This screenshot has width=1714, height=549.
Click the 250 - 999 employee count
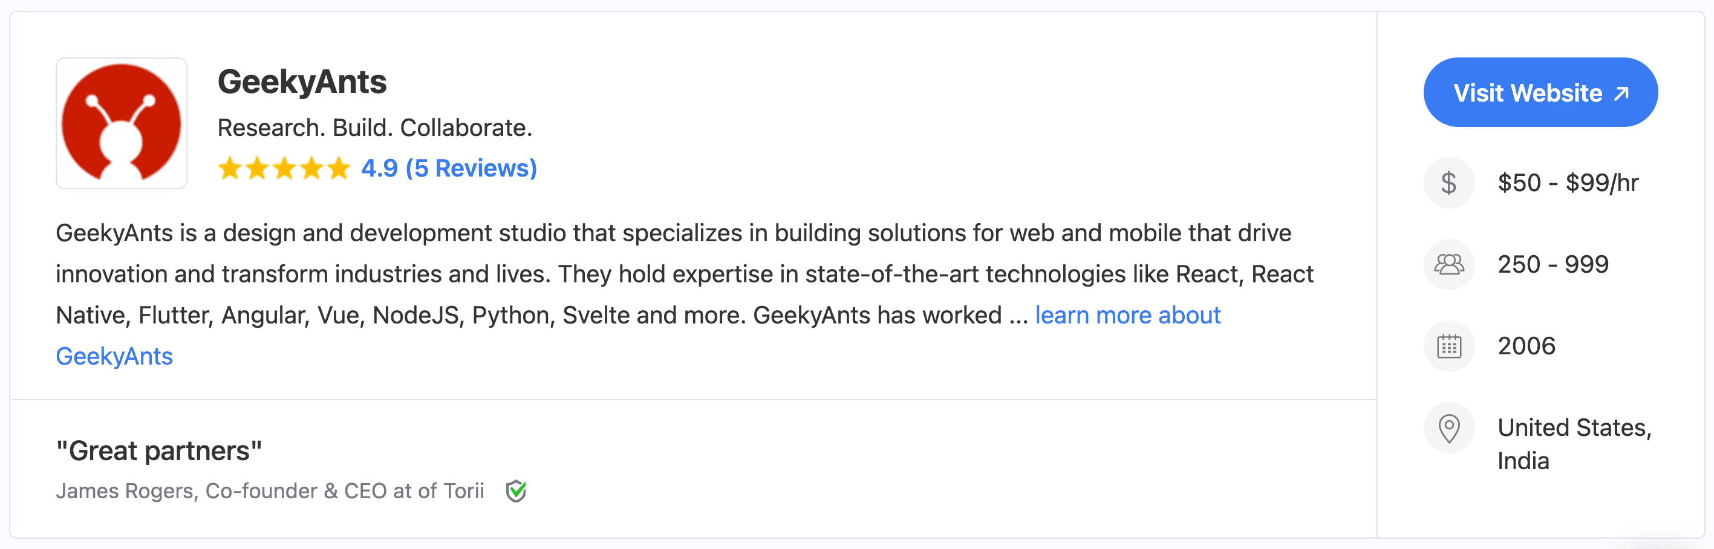coord(1553,265)
